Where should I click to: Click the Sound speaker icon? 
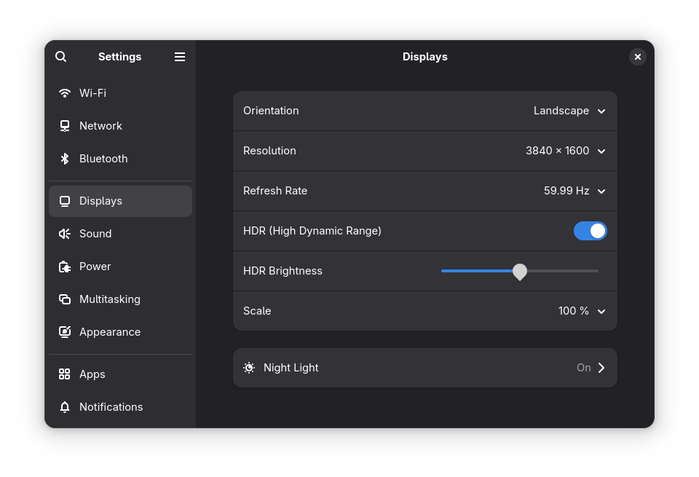[x=65, y=233]
